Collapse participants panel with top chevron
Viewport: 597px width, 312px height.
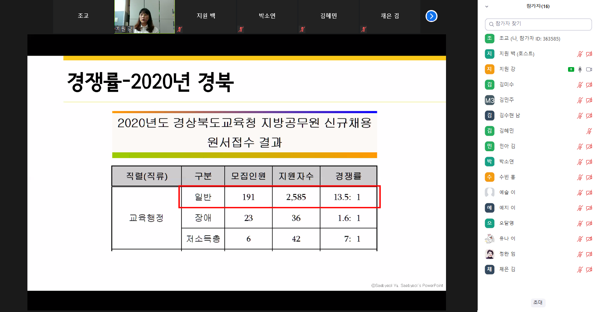(x=487, y=7)
